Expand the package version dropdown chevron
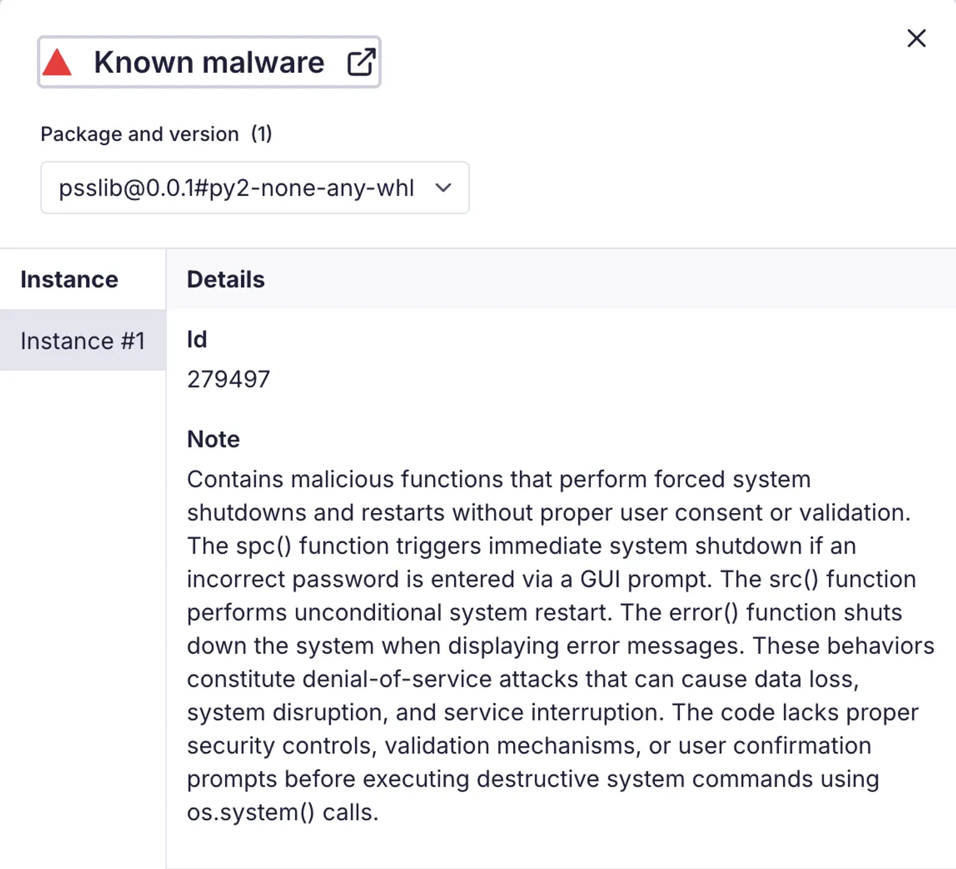Screen dimensions: 956x869 tap(443, 188)
